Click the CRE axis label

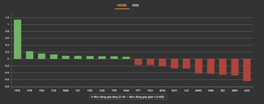click(102, 91)
